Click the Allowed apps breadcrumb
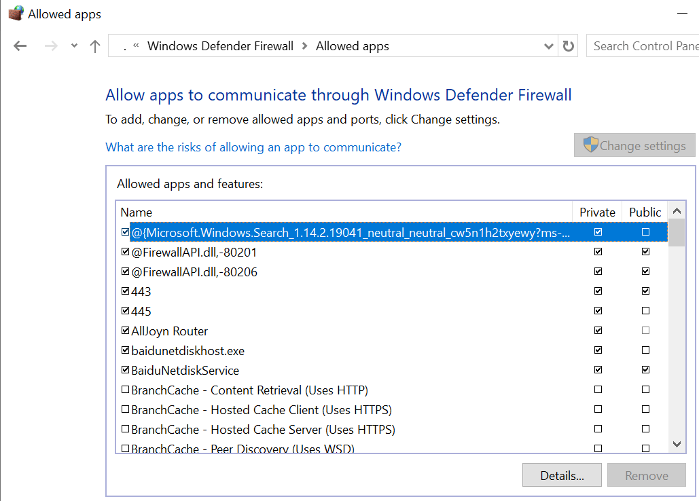 [x=352, y=46]
